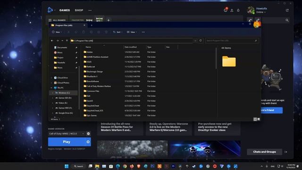
Task: Collapse the Battle.net social panel arrow
Action: coord(286,152)
